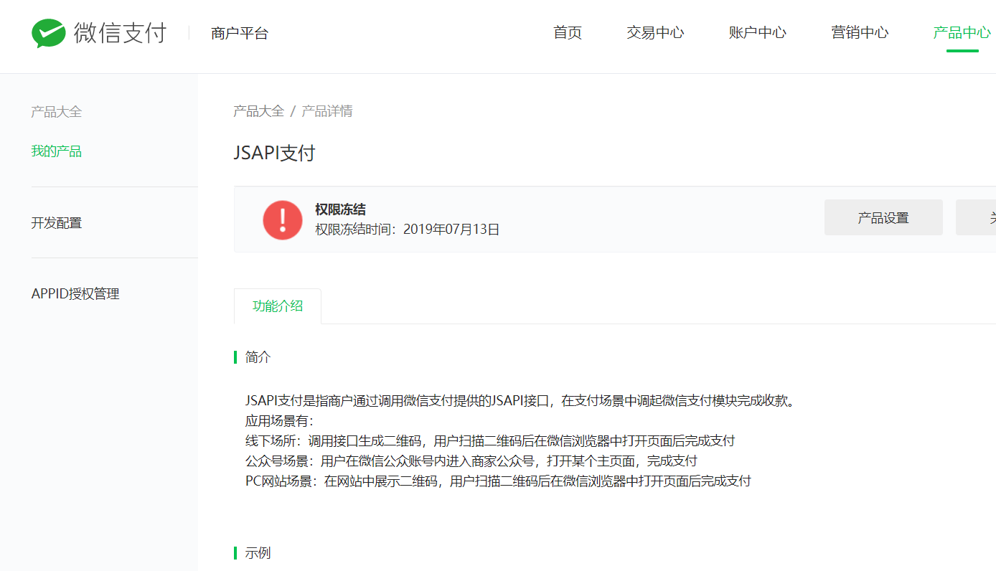Click the red exclamation warning icon
This screenshot has height=571, width=996.
click(283, 220)
